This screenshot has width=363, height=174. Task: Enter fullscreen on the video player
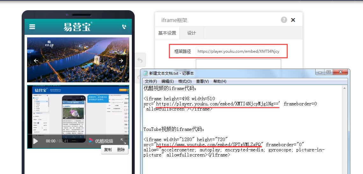[x=124, y=141]
